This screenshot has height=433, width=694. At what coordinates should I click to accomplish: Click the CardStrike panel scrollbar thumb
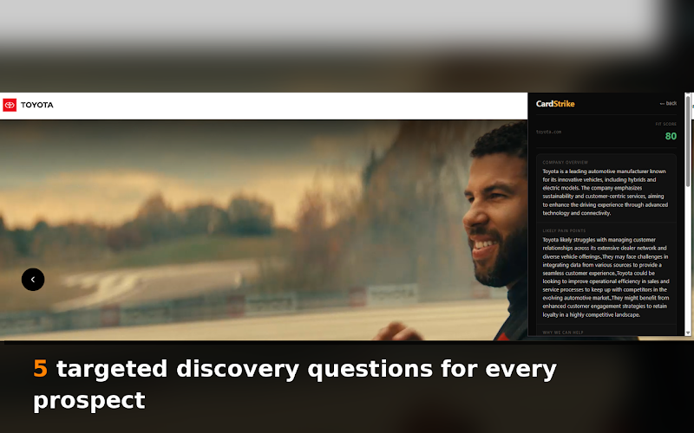click(x=688, y=141)
